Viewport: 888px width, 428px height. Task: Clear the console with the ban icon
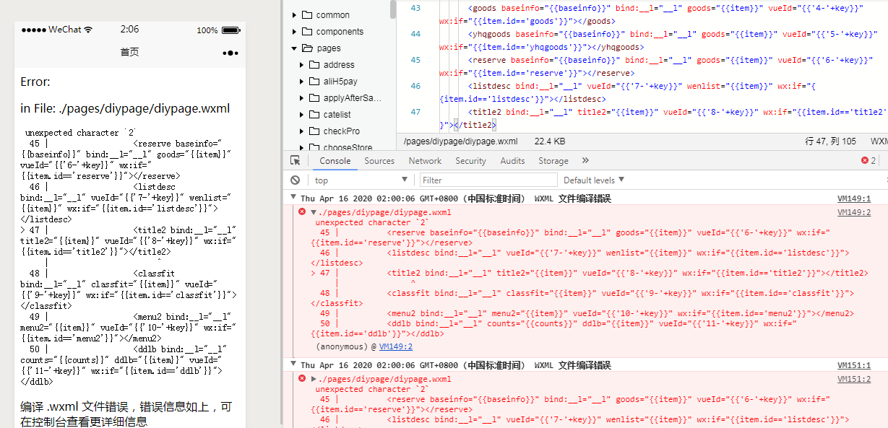point(295,180)
